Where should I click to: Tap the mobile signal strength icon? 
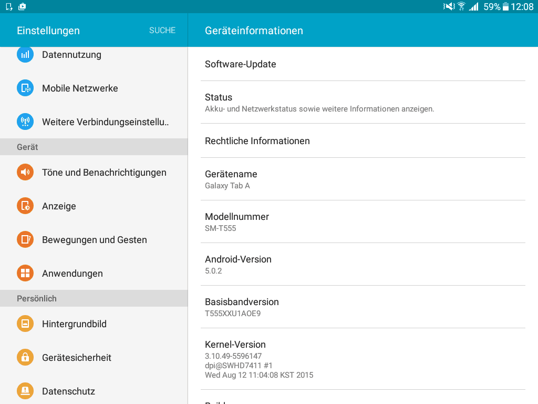coord(474,6)
